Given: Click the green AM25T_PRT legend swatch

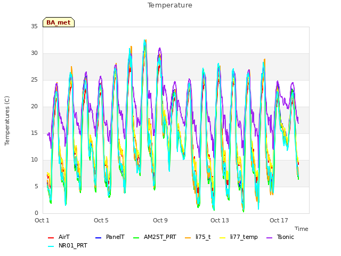Looking at the screenshot, I should click(x=136, y=238).
